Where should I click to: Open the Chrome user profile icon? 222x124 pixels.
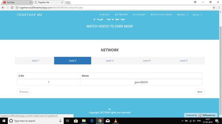tap(195, 2)
